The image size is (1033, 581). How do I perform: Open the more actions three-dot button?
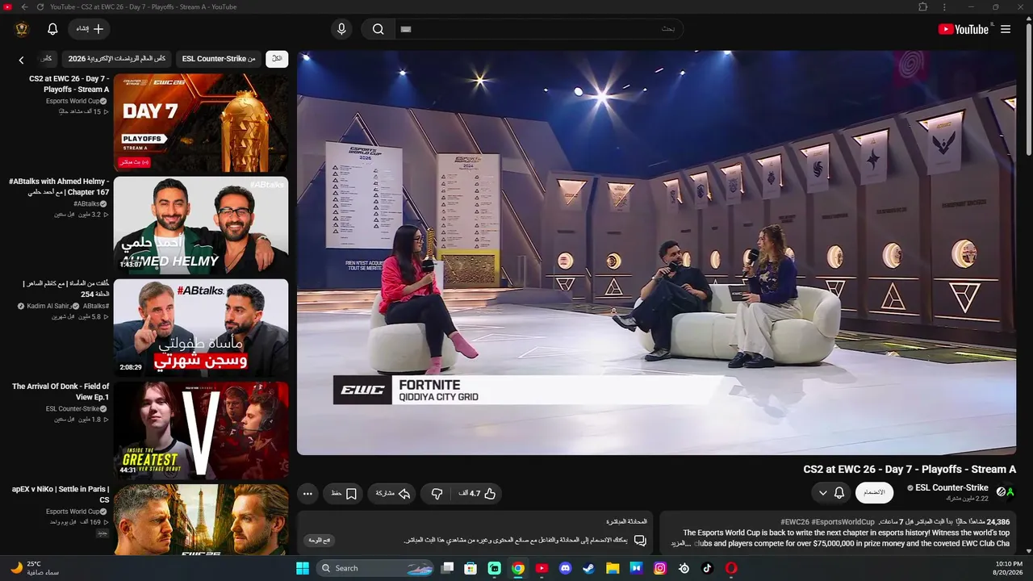(307, 493)
